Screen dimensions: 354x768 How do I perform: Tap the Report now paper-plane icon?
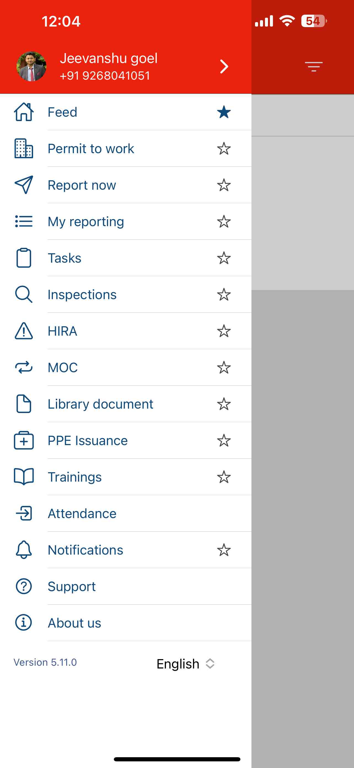tap(24, 185)
